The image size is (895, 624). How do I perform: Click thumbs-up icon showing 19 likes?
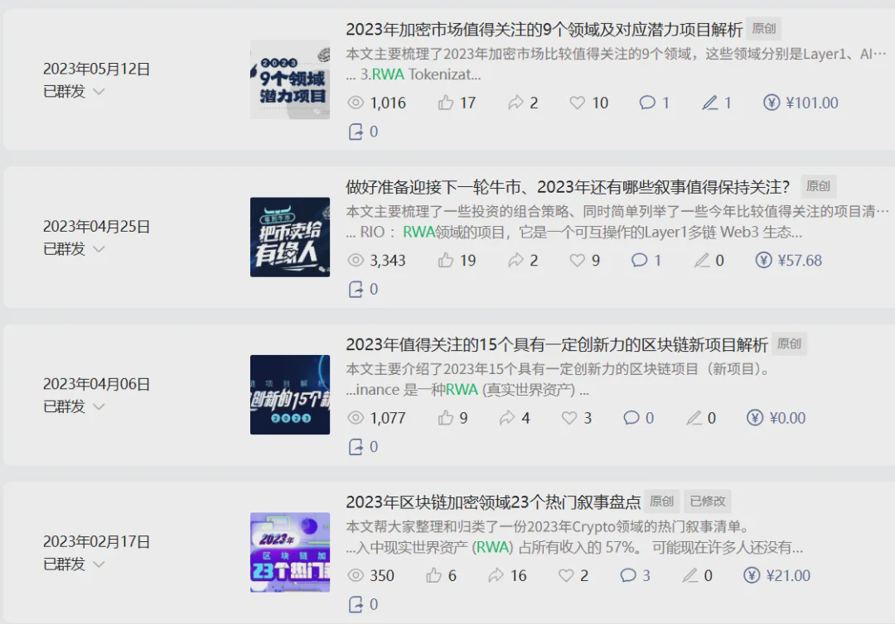click(x=446, y=261)
